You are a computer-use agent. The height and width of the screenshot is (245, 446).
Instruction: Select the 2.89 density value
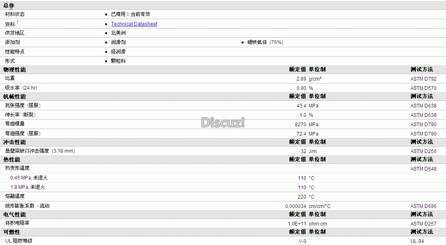(x=301, y=79)
